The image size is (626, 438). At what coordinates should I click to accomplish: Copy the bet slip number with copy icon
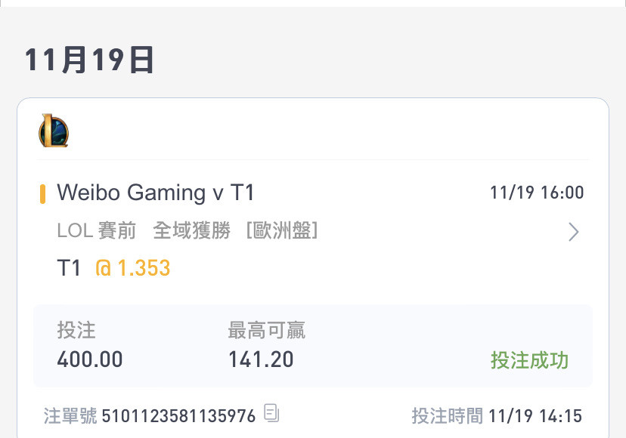pos(271,413)
